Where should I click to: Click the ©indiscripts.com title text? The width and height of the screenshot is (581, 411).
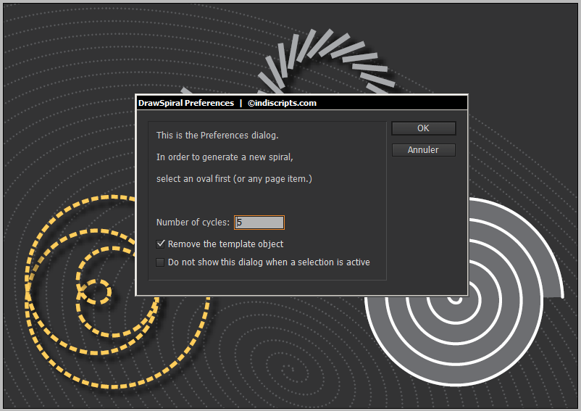282,103
